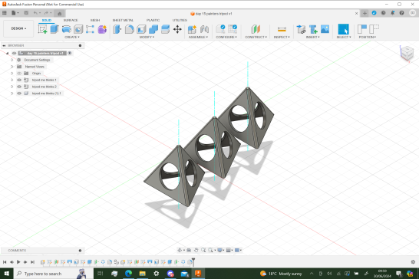The height and width of the screenshot is (279, 419).
Task: Switch to the SURFACE tab
Action: click(71, 20)
